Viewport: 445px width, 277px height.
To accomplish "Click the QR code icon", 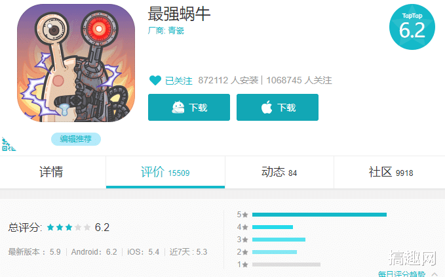I will pos(9,144).
